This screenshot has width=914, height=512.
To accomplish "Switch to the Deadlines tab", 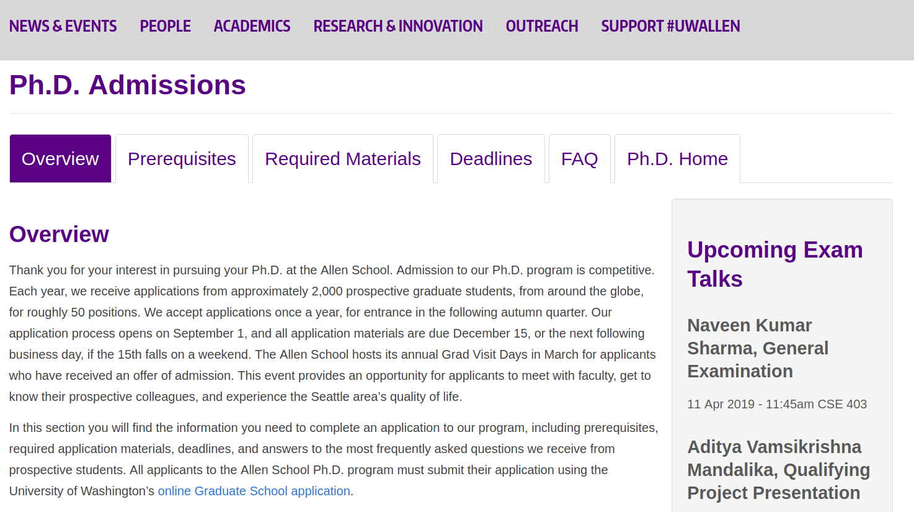I will pos(491,159).
